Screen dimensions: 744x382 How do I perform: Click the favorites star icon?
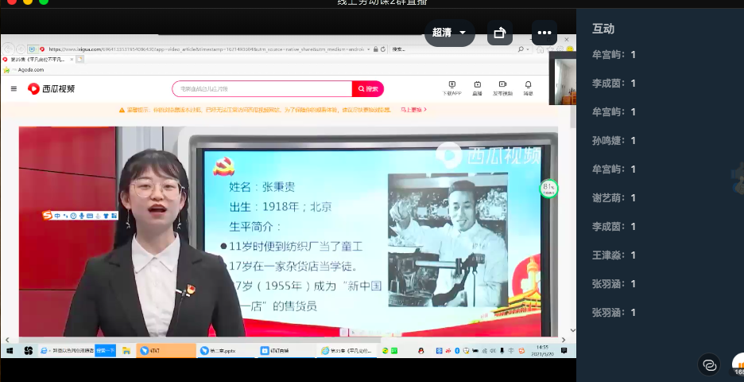pyautogui.click(x=6, y=70)
